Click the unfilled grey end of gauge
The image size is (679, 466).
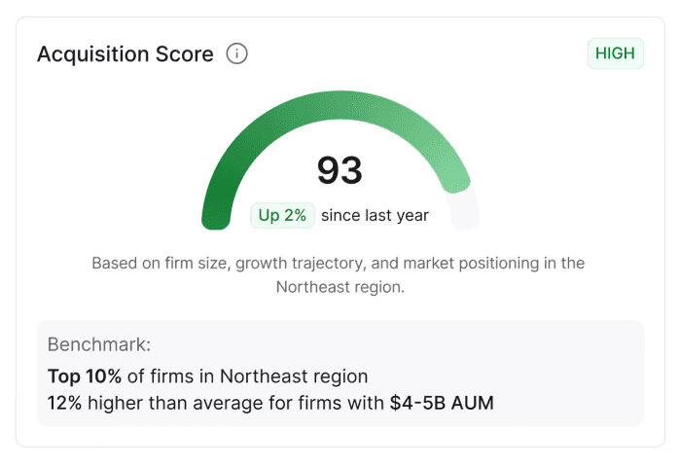coord(464,209)
